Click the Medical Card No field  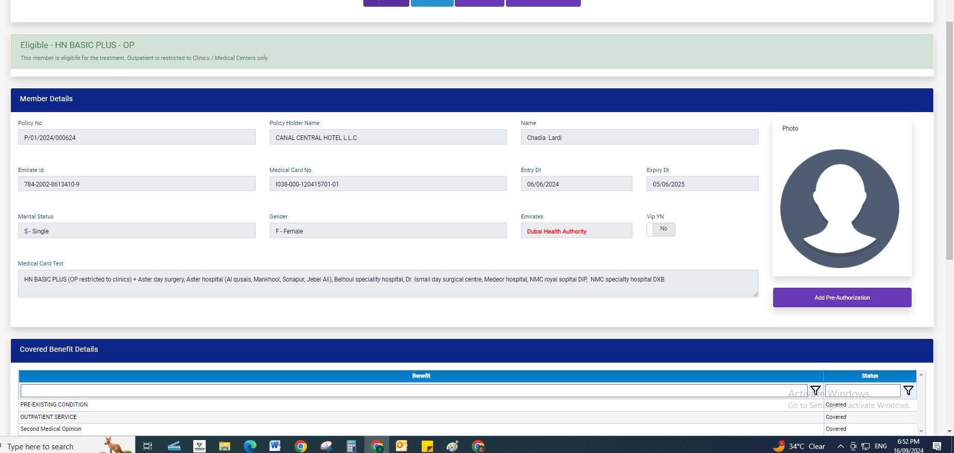388,184
